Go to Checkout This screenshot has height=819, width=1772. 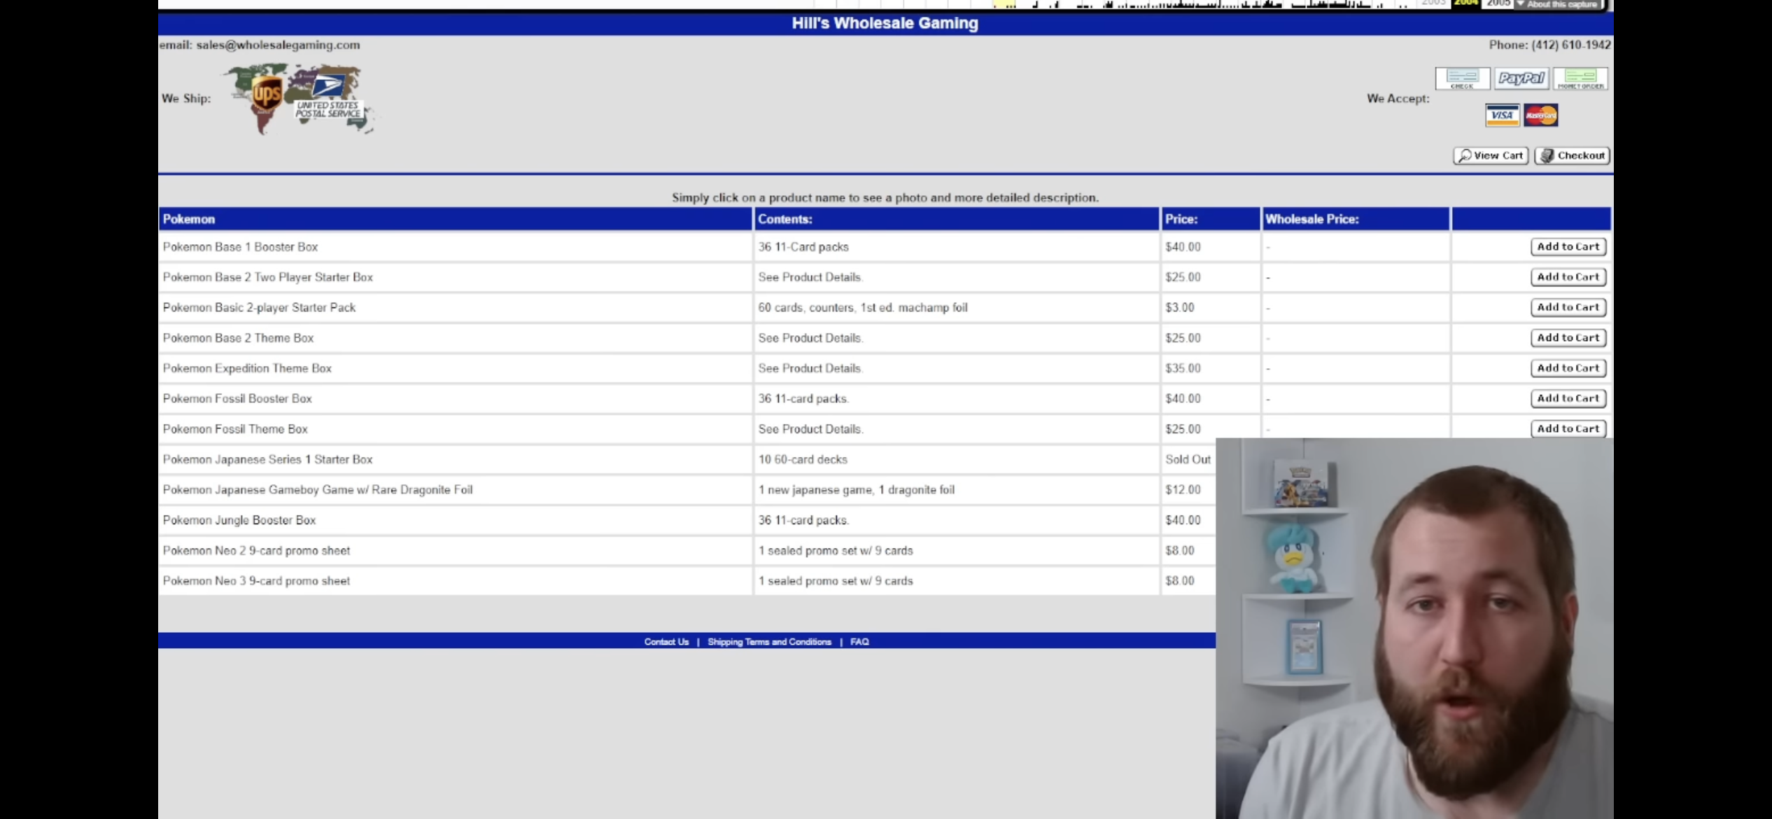click(x=1573, y=155)
